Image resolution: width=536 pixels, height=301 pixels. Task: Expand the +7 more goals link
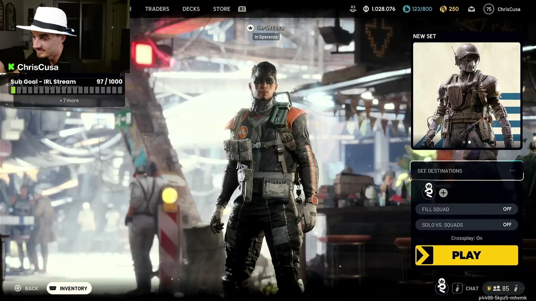69,100
